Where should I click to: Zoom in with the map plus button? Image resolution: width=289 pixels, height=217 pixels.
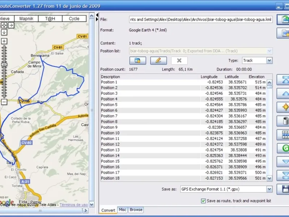(4, 41)
